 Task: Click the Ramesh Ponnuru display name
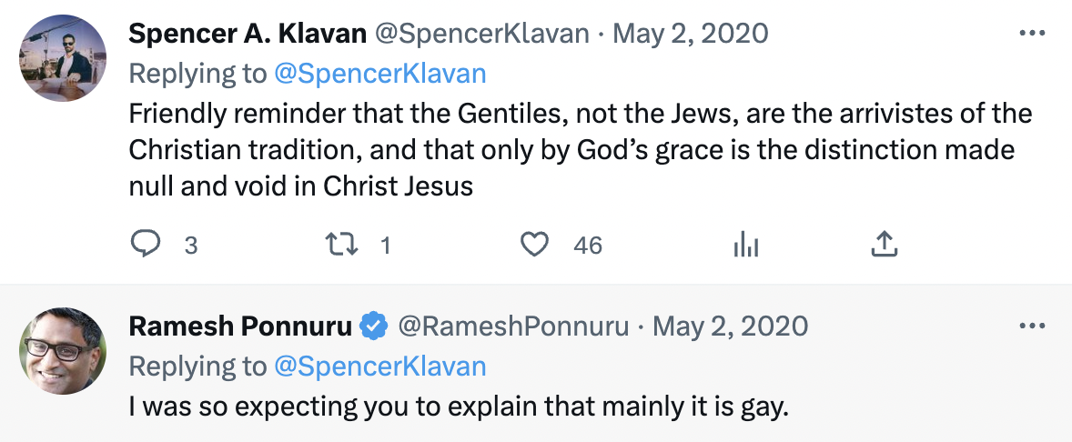(240, 326)
